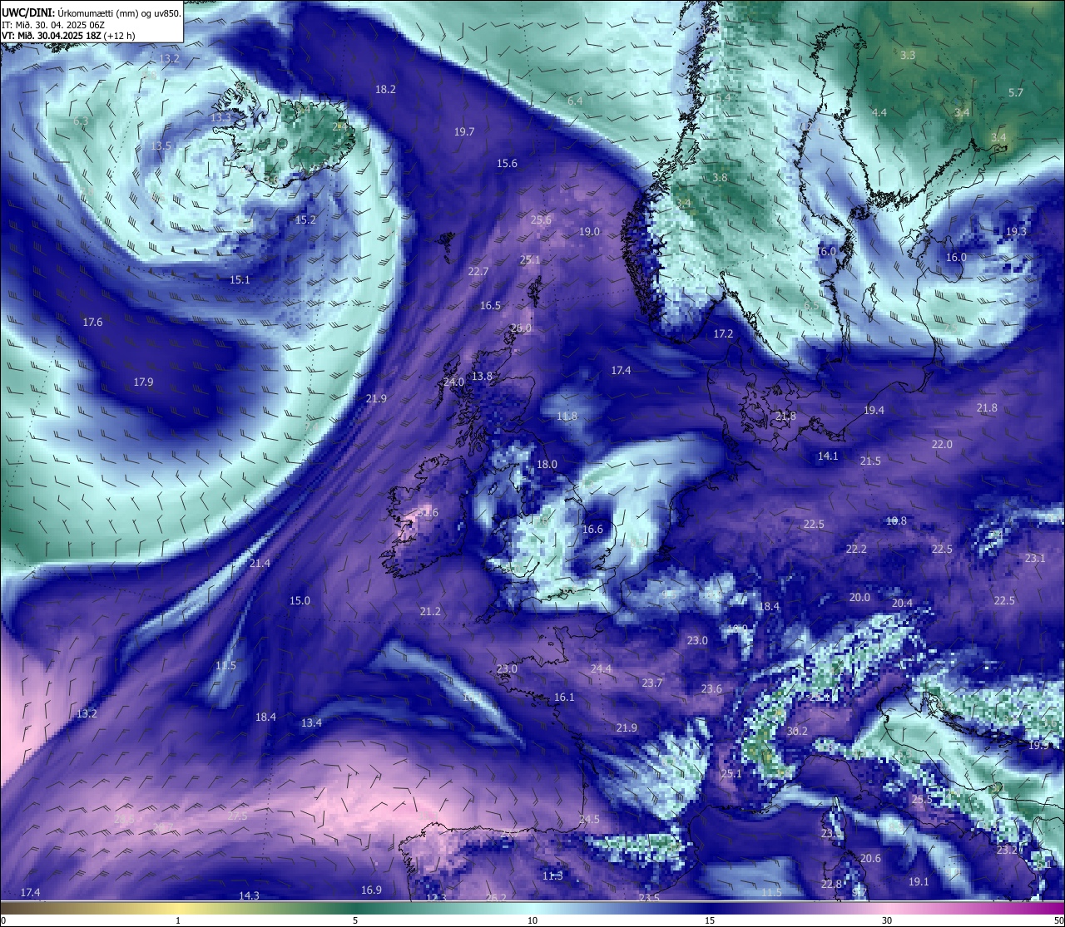Click the 22.2 value over central Europe
This screenshot has height=927, width=1065.
click(x=856, y=549)
